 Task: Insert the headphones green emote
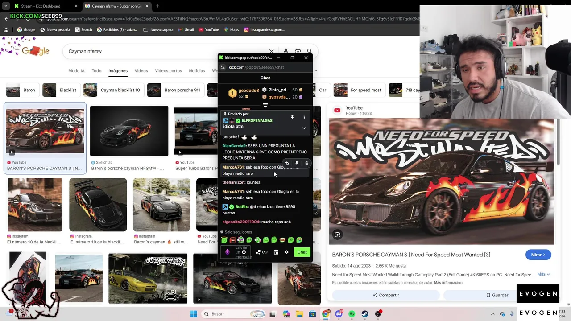(x=241, y=240)
